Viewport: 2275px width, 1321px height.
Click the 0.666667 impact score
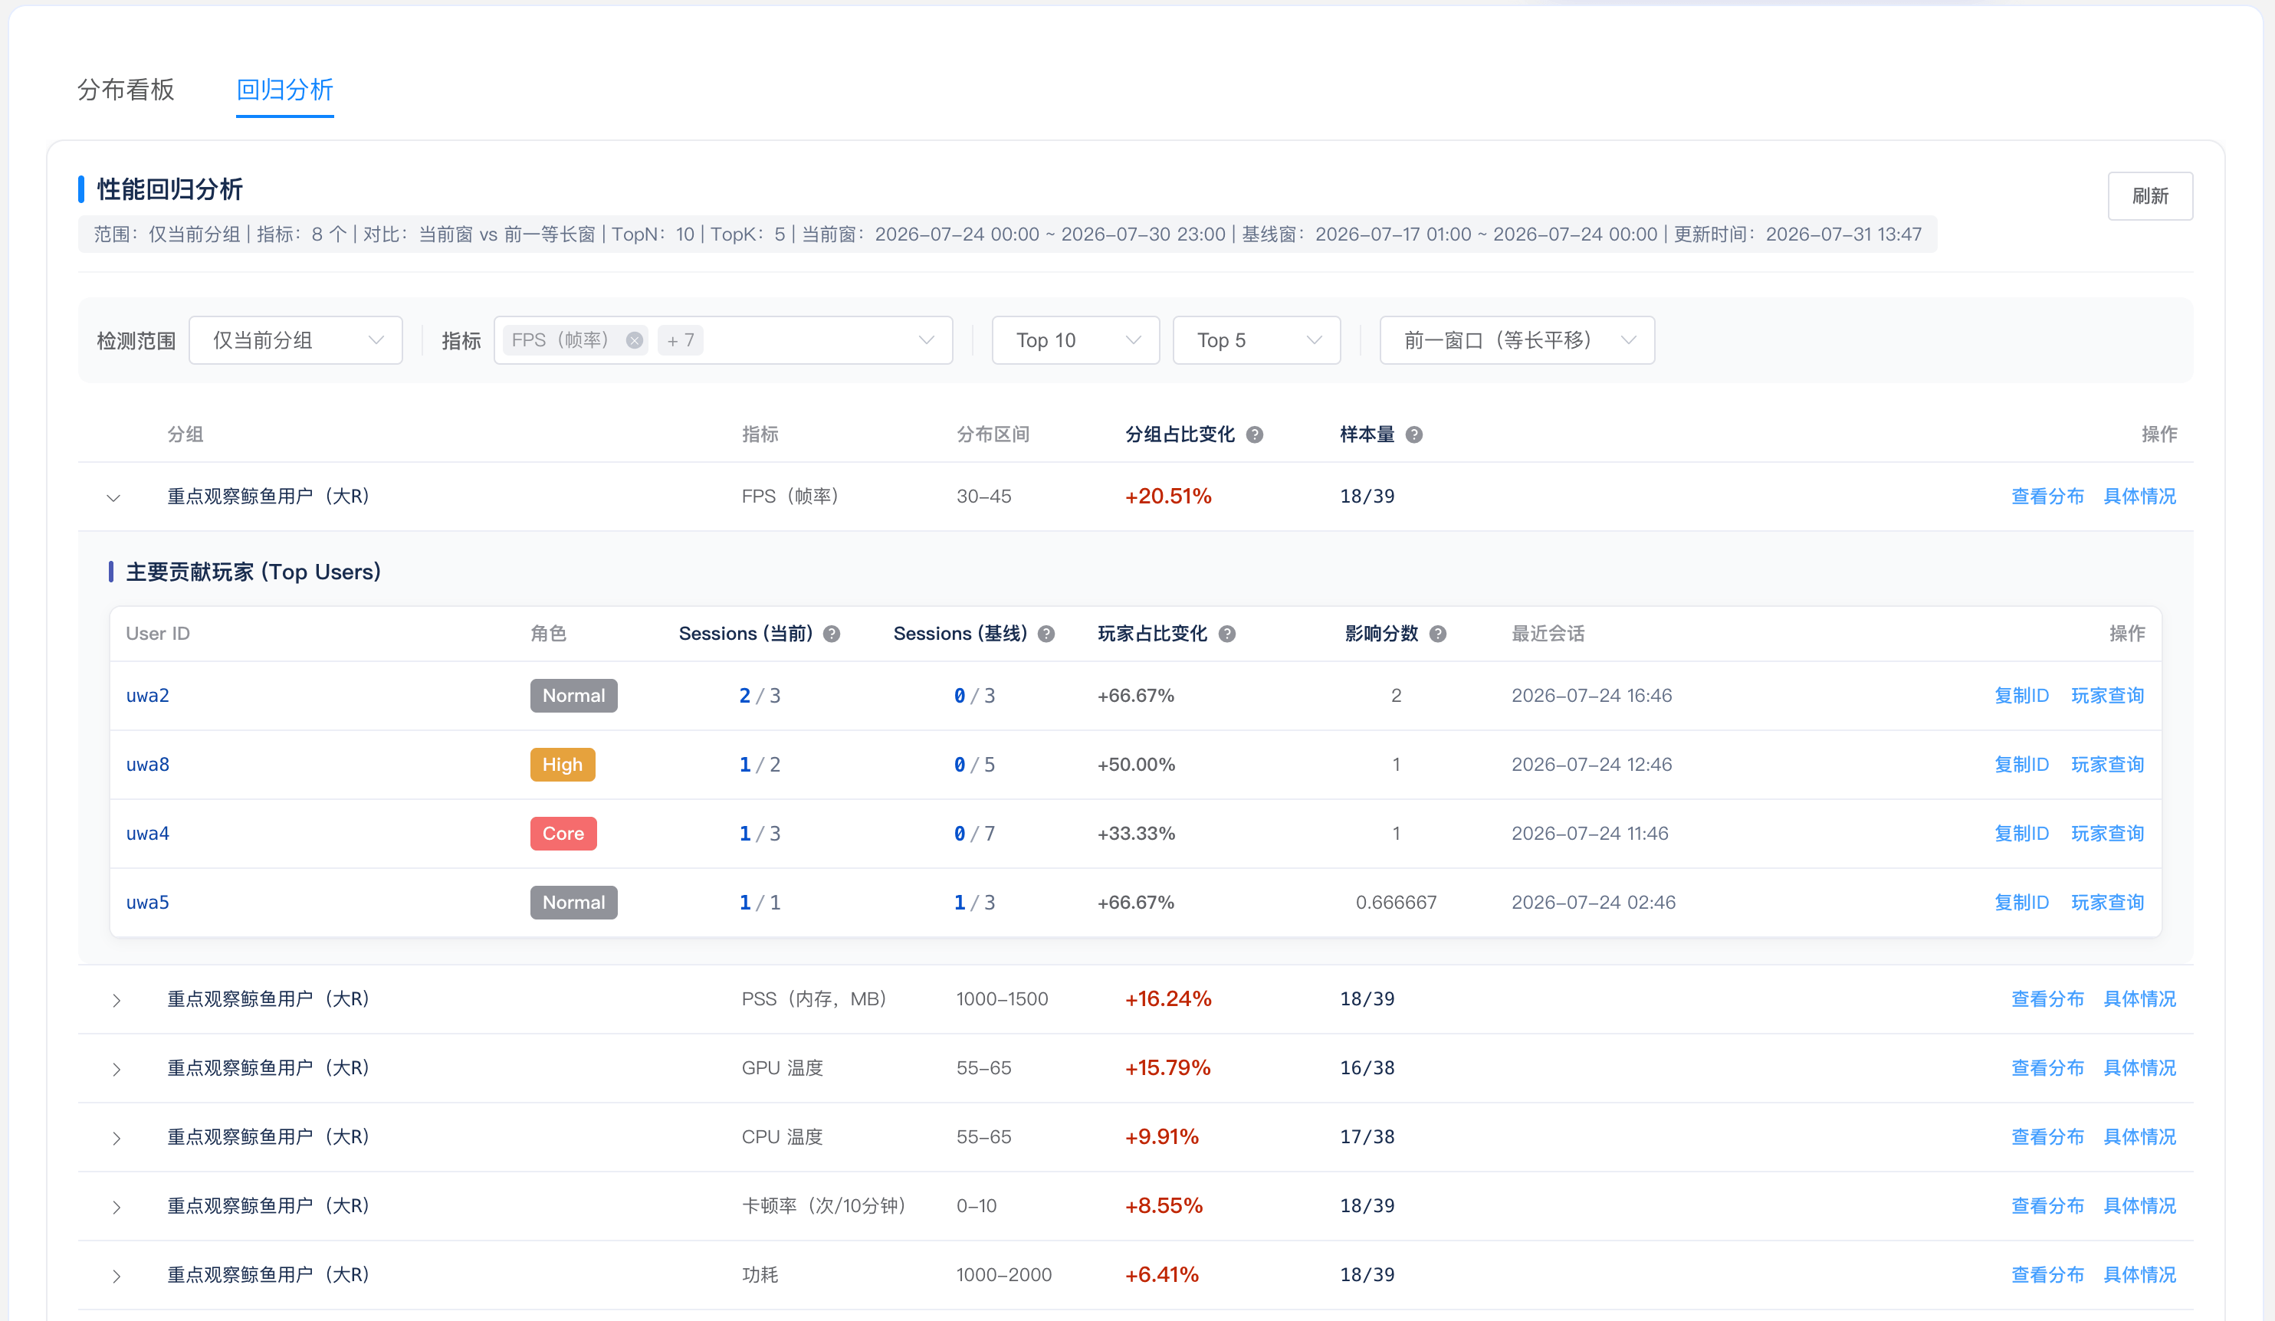[1396, 903]
